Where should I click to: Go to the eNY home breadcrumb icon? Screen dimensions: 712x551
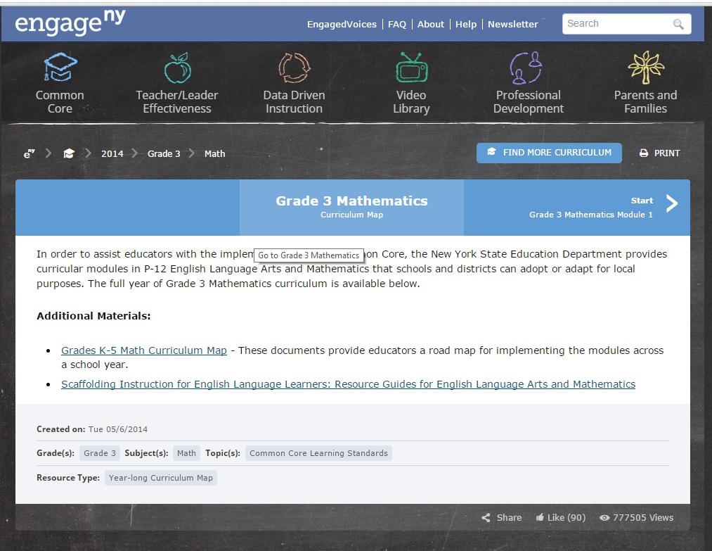pos(29,153)
